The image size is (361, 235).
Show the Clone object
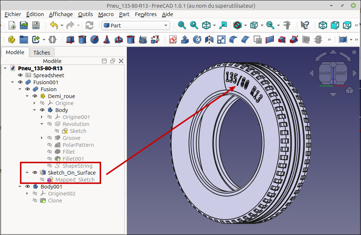tap(35, 201)
